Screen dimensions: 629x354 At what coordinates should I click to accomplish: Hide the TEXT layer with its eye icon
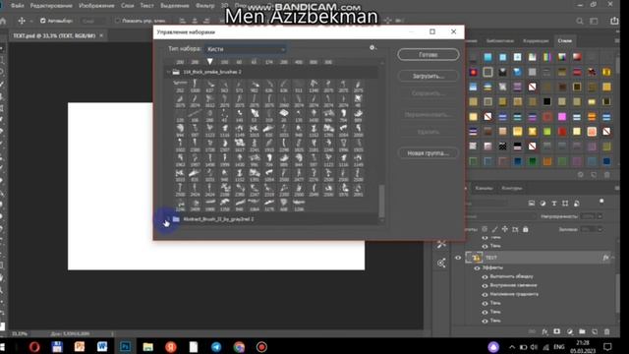458,258
